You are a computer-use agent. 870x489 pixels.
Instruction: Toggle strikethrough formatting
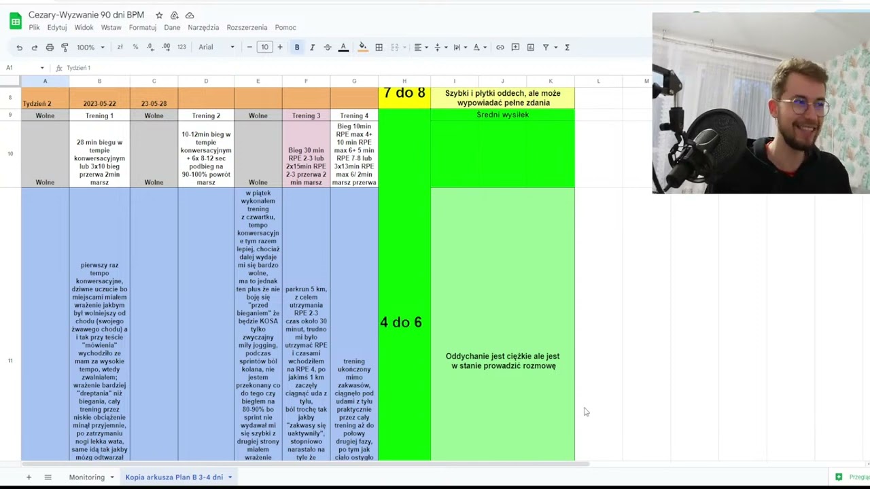pos(328,48)
